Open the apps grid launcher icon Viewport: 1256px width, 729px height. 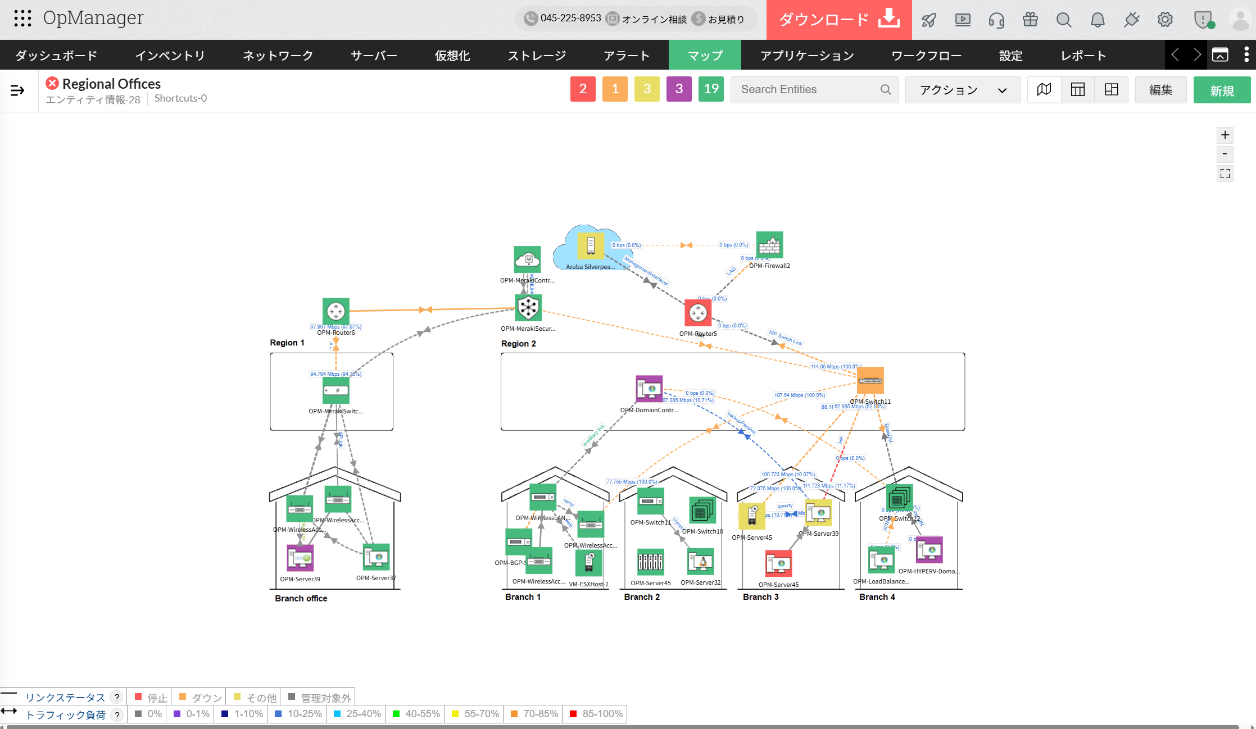pyautogui.click(x=22, y=19)
